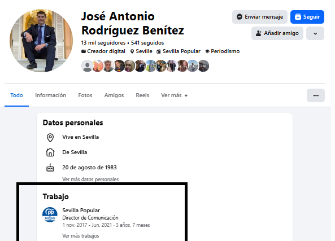
Task: Expand the Ver más tab dropdown
Action: [x=175, y=95]
